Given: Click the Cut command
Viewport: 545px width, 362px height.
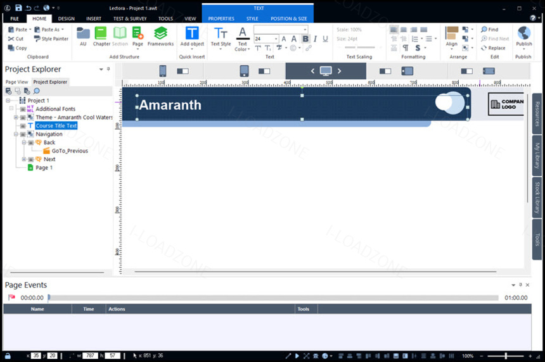Looking at the screenshot, I should [16, 39].
